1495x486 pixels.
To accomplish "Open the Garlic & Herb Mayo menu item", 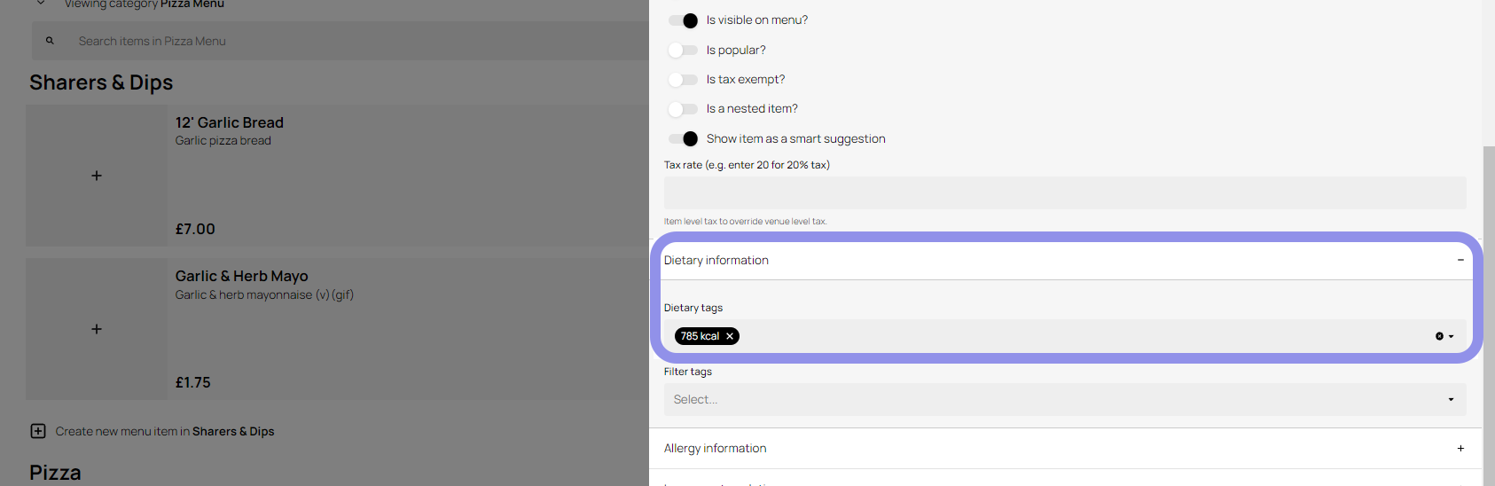I will tap(242, 277).
